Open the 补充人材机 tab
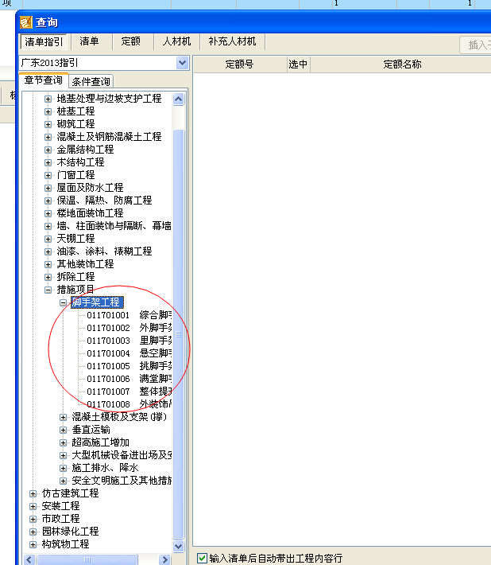Viewport: 491px width, 565px height. [232, 41]
